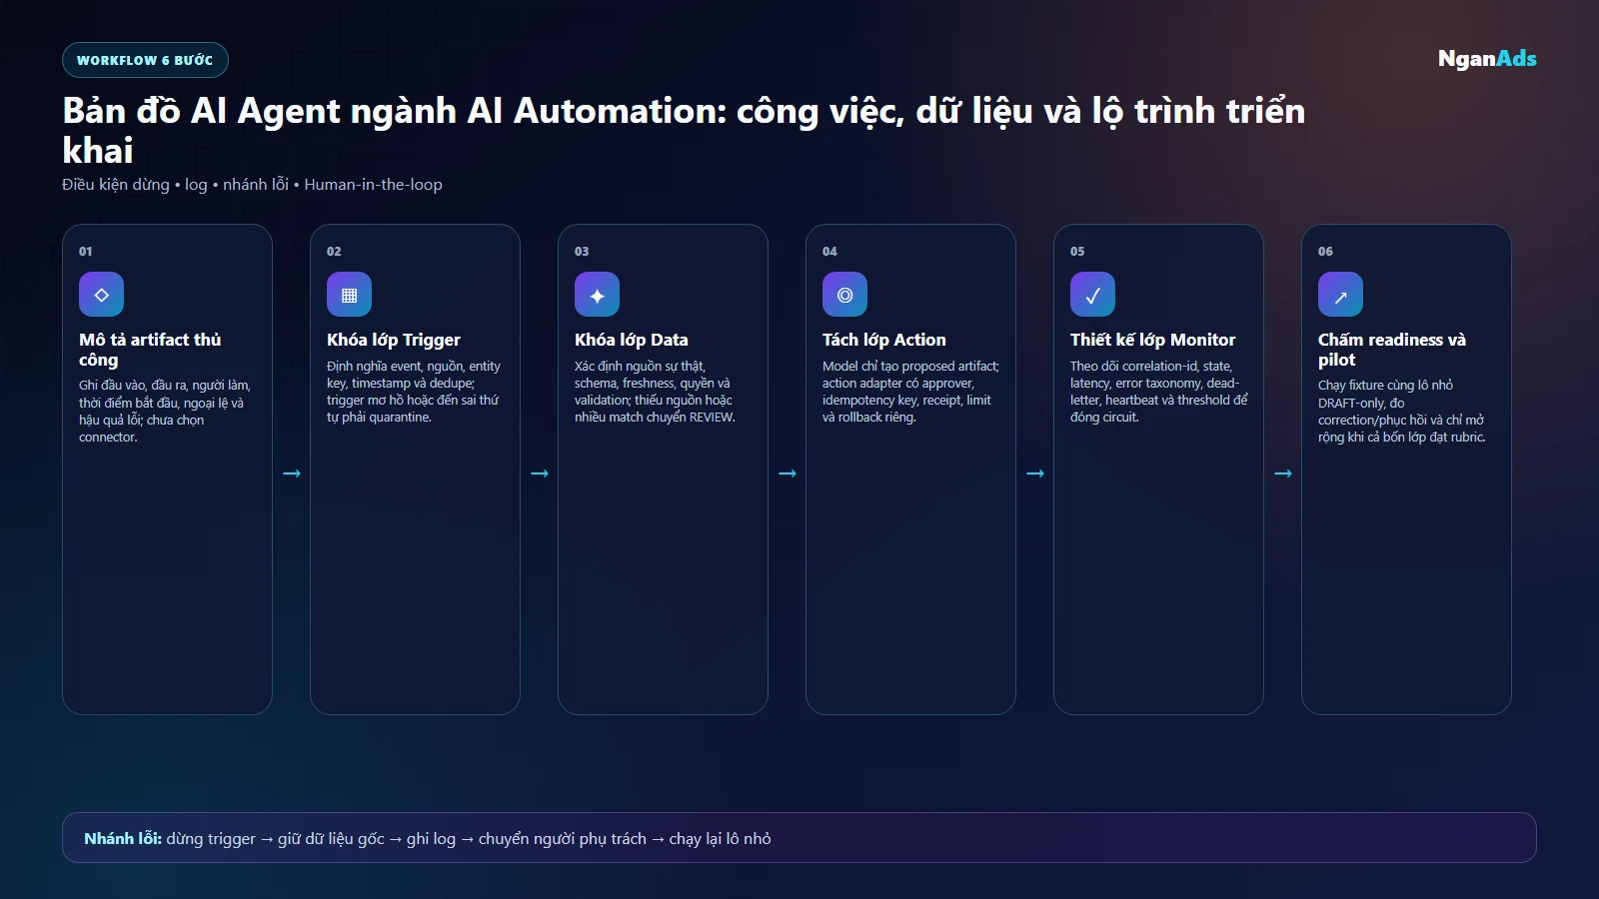Click the sparkle icon above Khóa lớp Data
1599x899 pixels.
[597, 295]
